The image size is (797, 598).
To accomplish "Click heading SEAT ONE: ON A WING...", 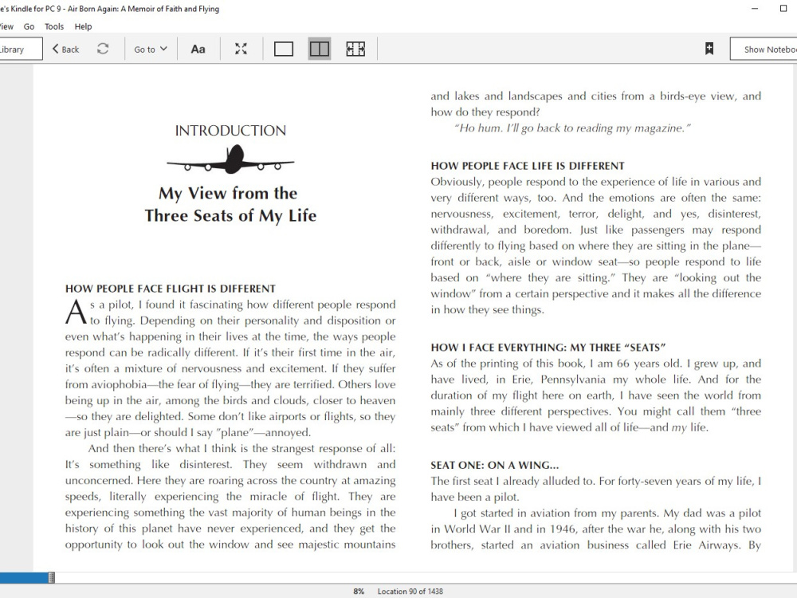I will pyautogui.click(x=495, y=466).
